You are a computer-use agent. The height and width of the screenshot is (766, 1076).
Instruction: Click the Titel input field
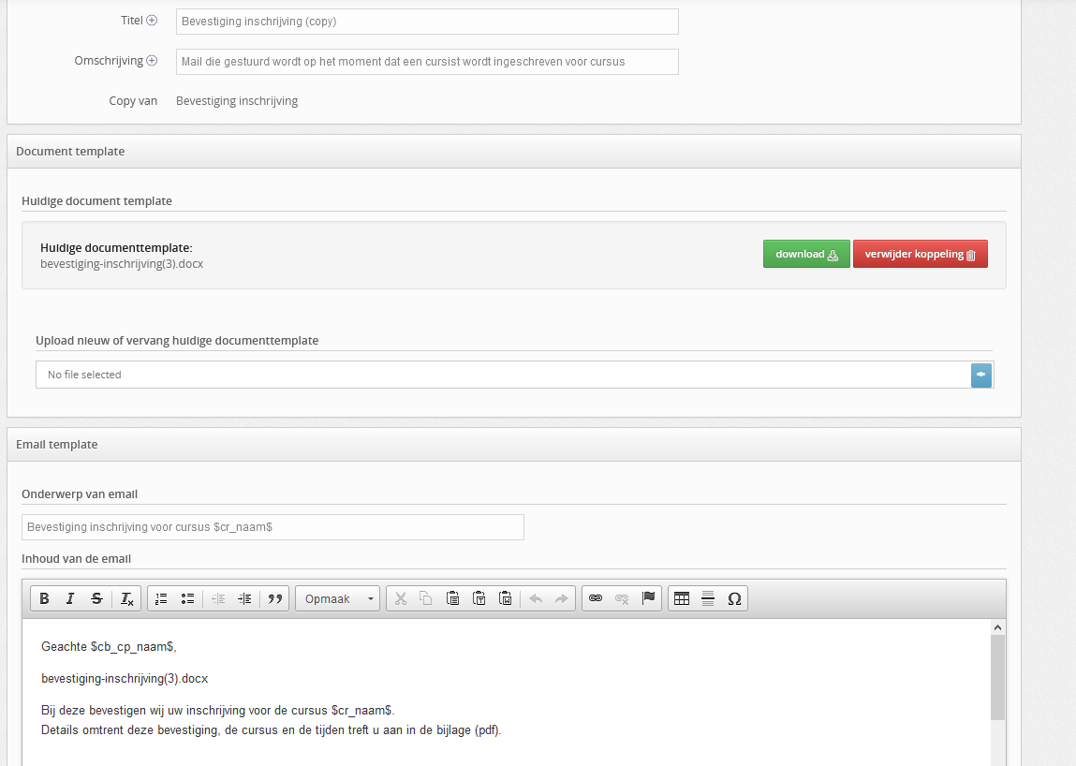coord(427,22)
